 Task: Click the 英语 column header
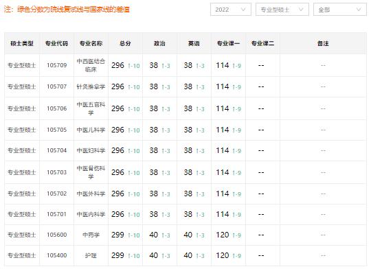194,43
